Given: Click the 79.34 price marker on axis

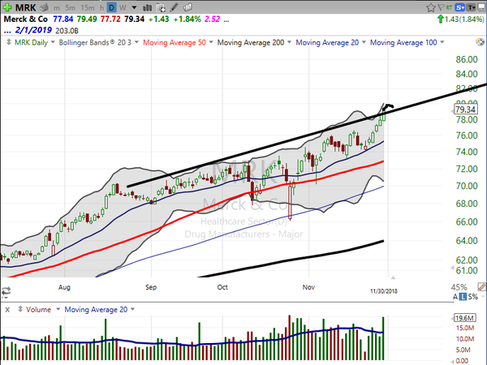Looking at the screenshot, I should pos(466,109).
